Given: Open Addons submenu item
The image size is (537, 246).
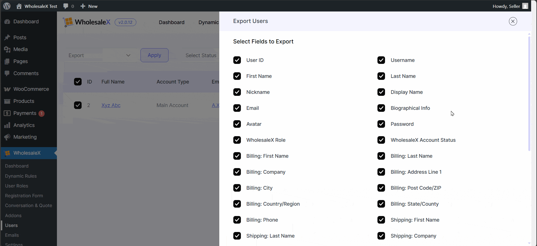Looking at the screenshot, I should click(x=13, y=215).
